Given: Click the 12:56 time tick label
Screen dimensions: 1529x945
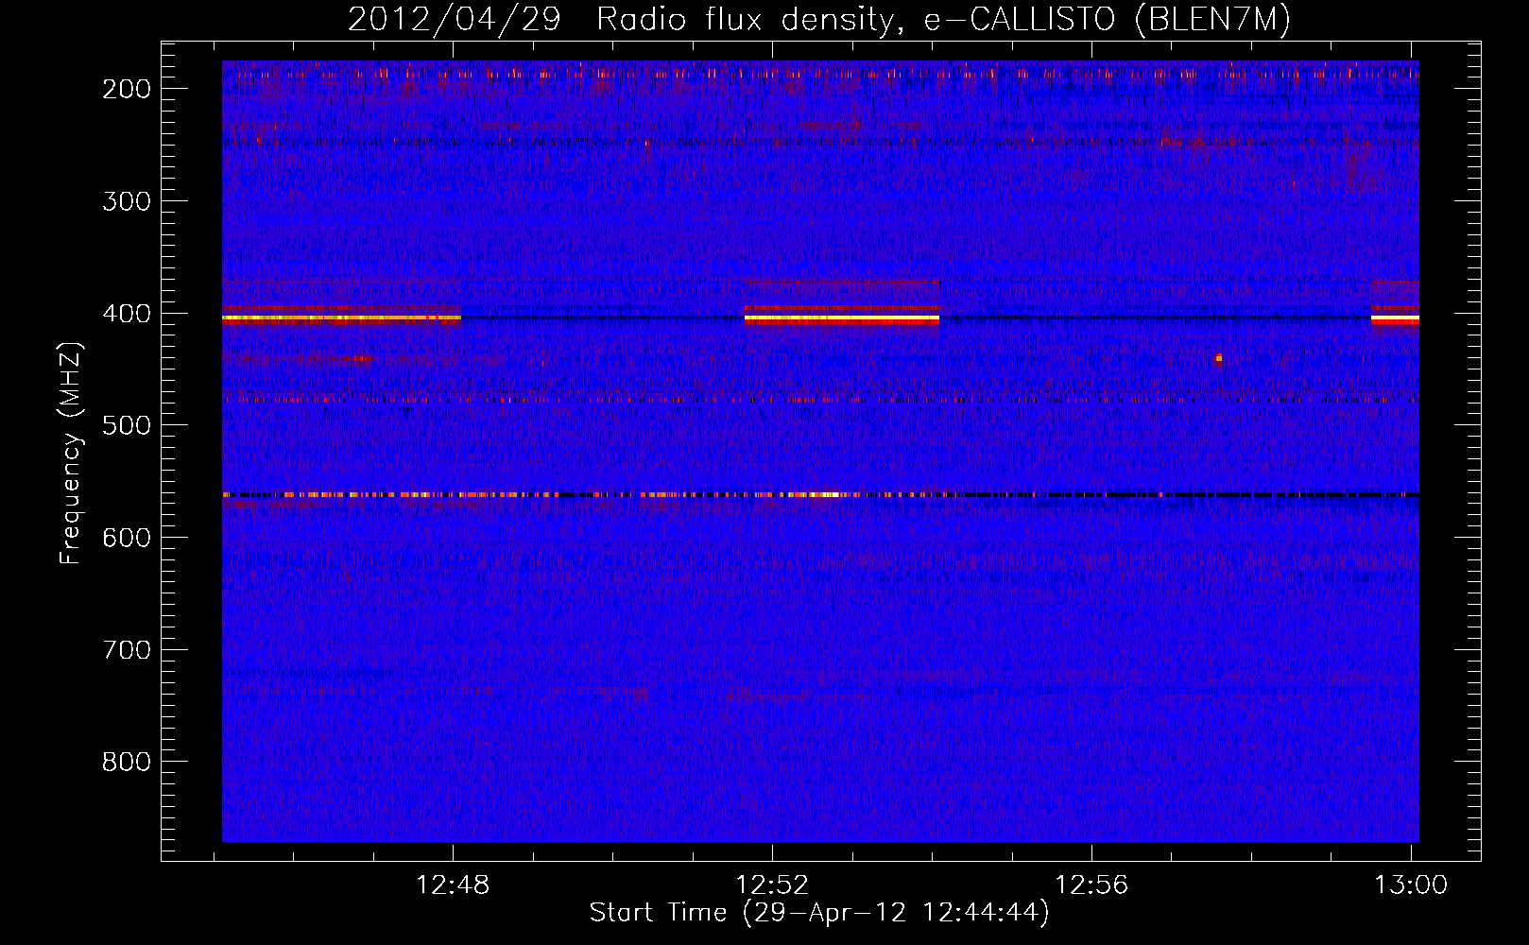Looking at the screenshot, I should tap(1092, 885).
